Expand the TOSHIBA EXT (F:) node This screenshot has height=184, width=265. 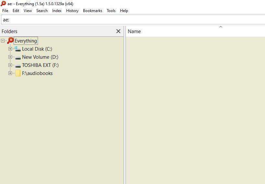point(10,65)
